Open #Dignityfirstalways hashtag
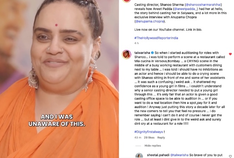 [x=149, y=132]
